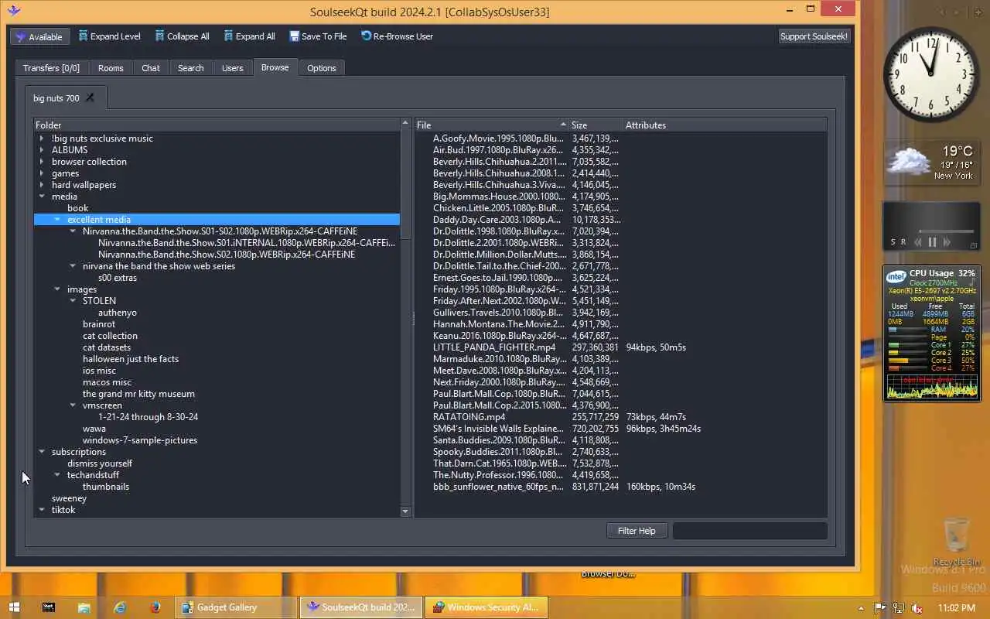Click the pause button in media gadget

pos(932,242)
